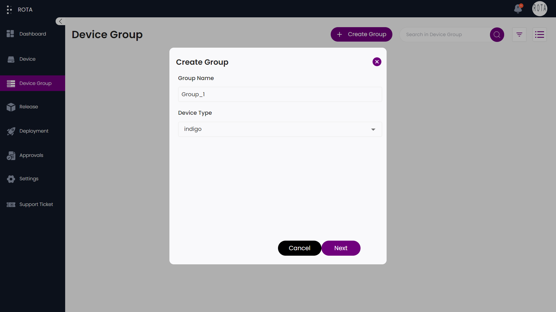Open the ROTA profile avatar
556x312 pixels.
point(539,9)
